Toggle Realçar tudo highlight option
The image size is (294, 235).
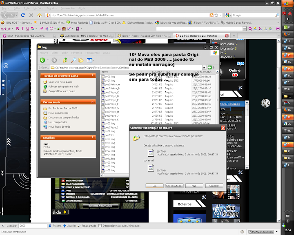[x=87, y=226]
